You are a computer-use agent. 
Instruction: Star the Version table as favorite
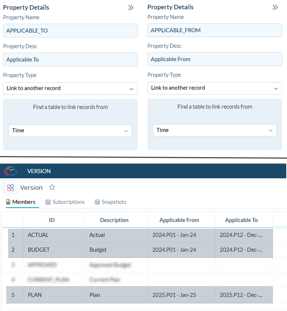[x=52, y=187]
